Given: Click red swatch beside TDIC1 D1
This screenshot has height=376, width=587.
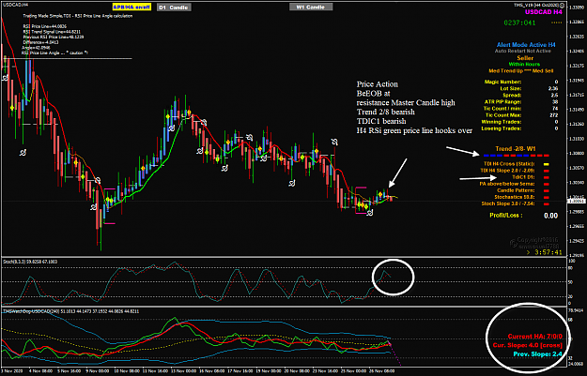Looking at the screenshot, I should [547, 177].
